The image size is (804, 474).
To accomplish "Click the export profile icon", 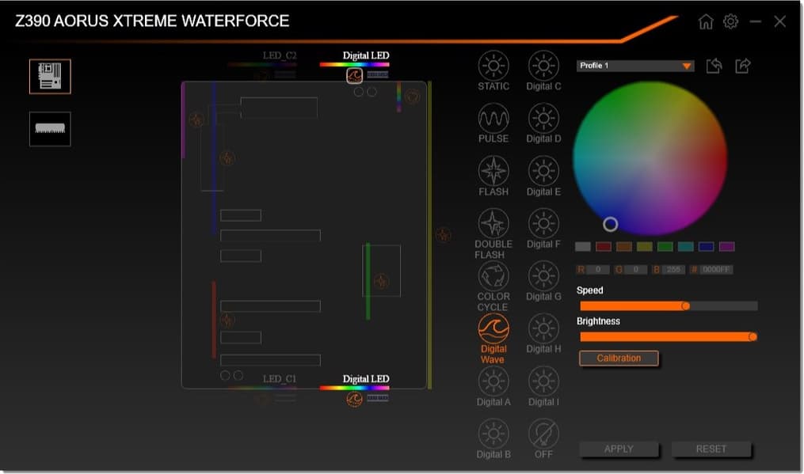I will tap(742, 66).
